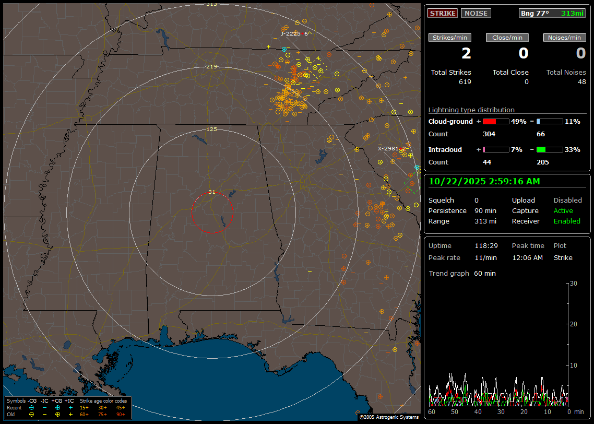The width and height of the screenshot is (594, 424).
Task: Toggle the Capture Active status
Action: pyautogui.click(x=563, y=211)
